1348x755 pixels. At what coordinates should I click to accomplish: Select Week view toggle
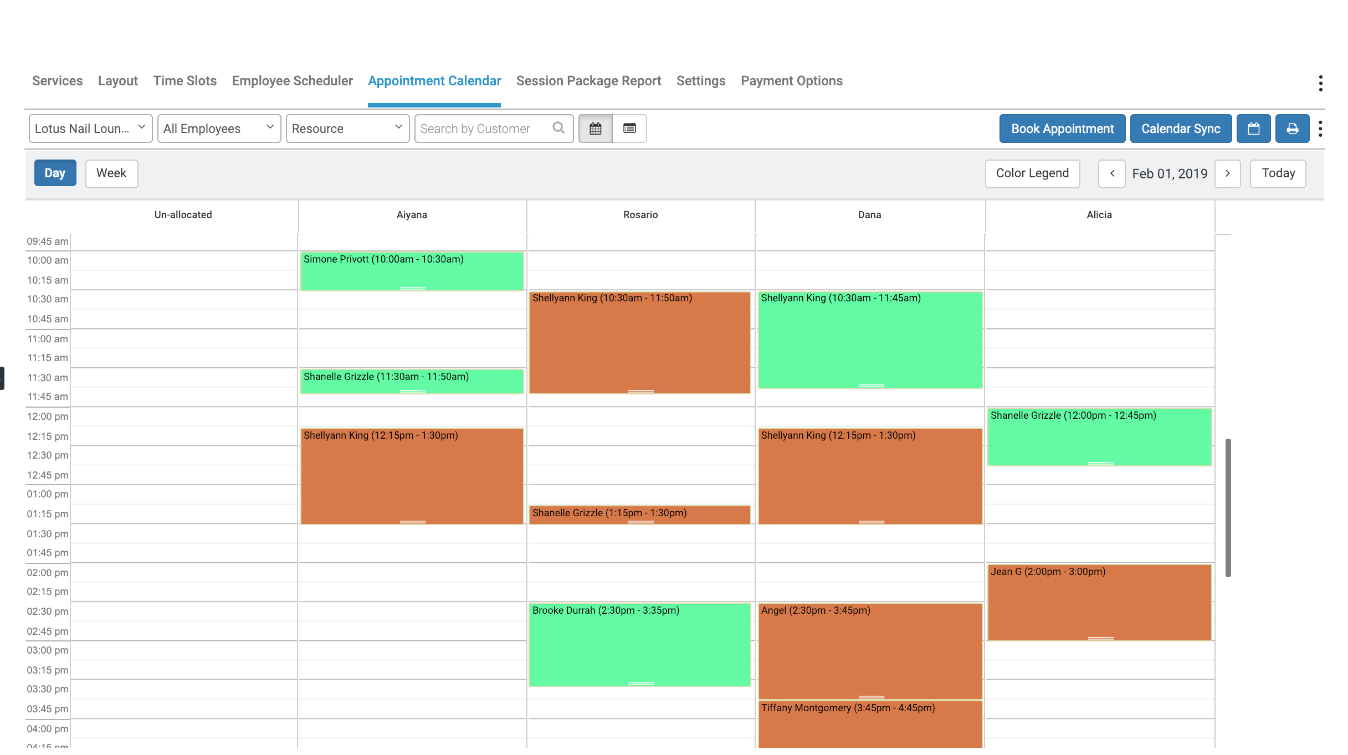[x=111, y=173]
